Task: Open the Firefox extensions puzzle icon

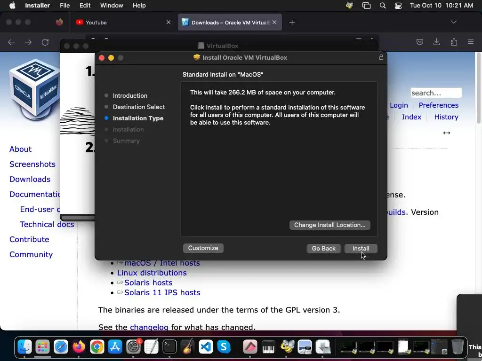Action: (x=454, y=42)
